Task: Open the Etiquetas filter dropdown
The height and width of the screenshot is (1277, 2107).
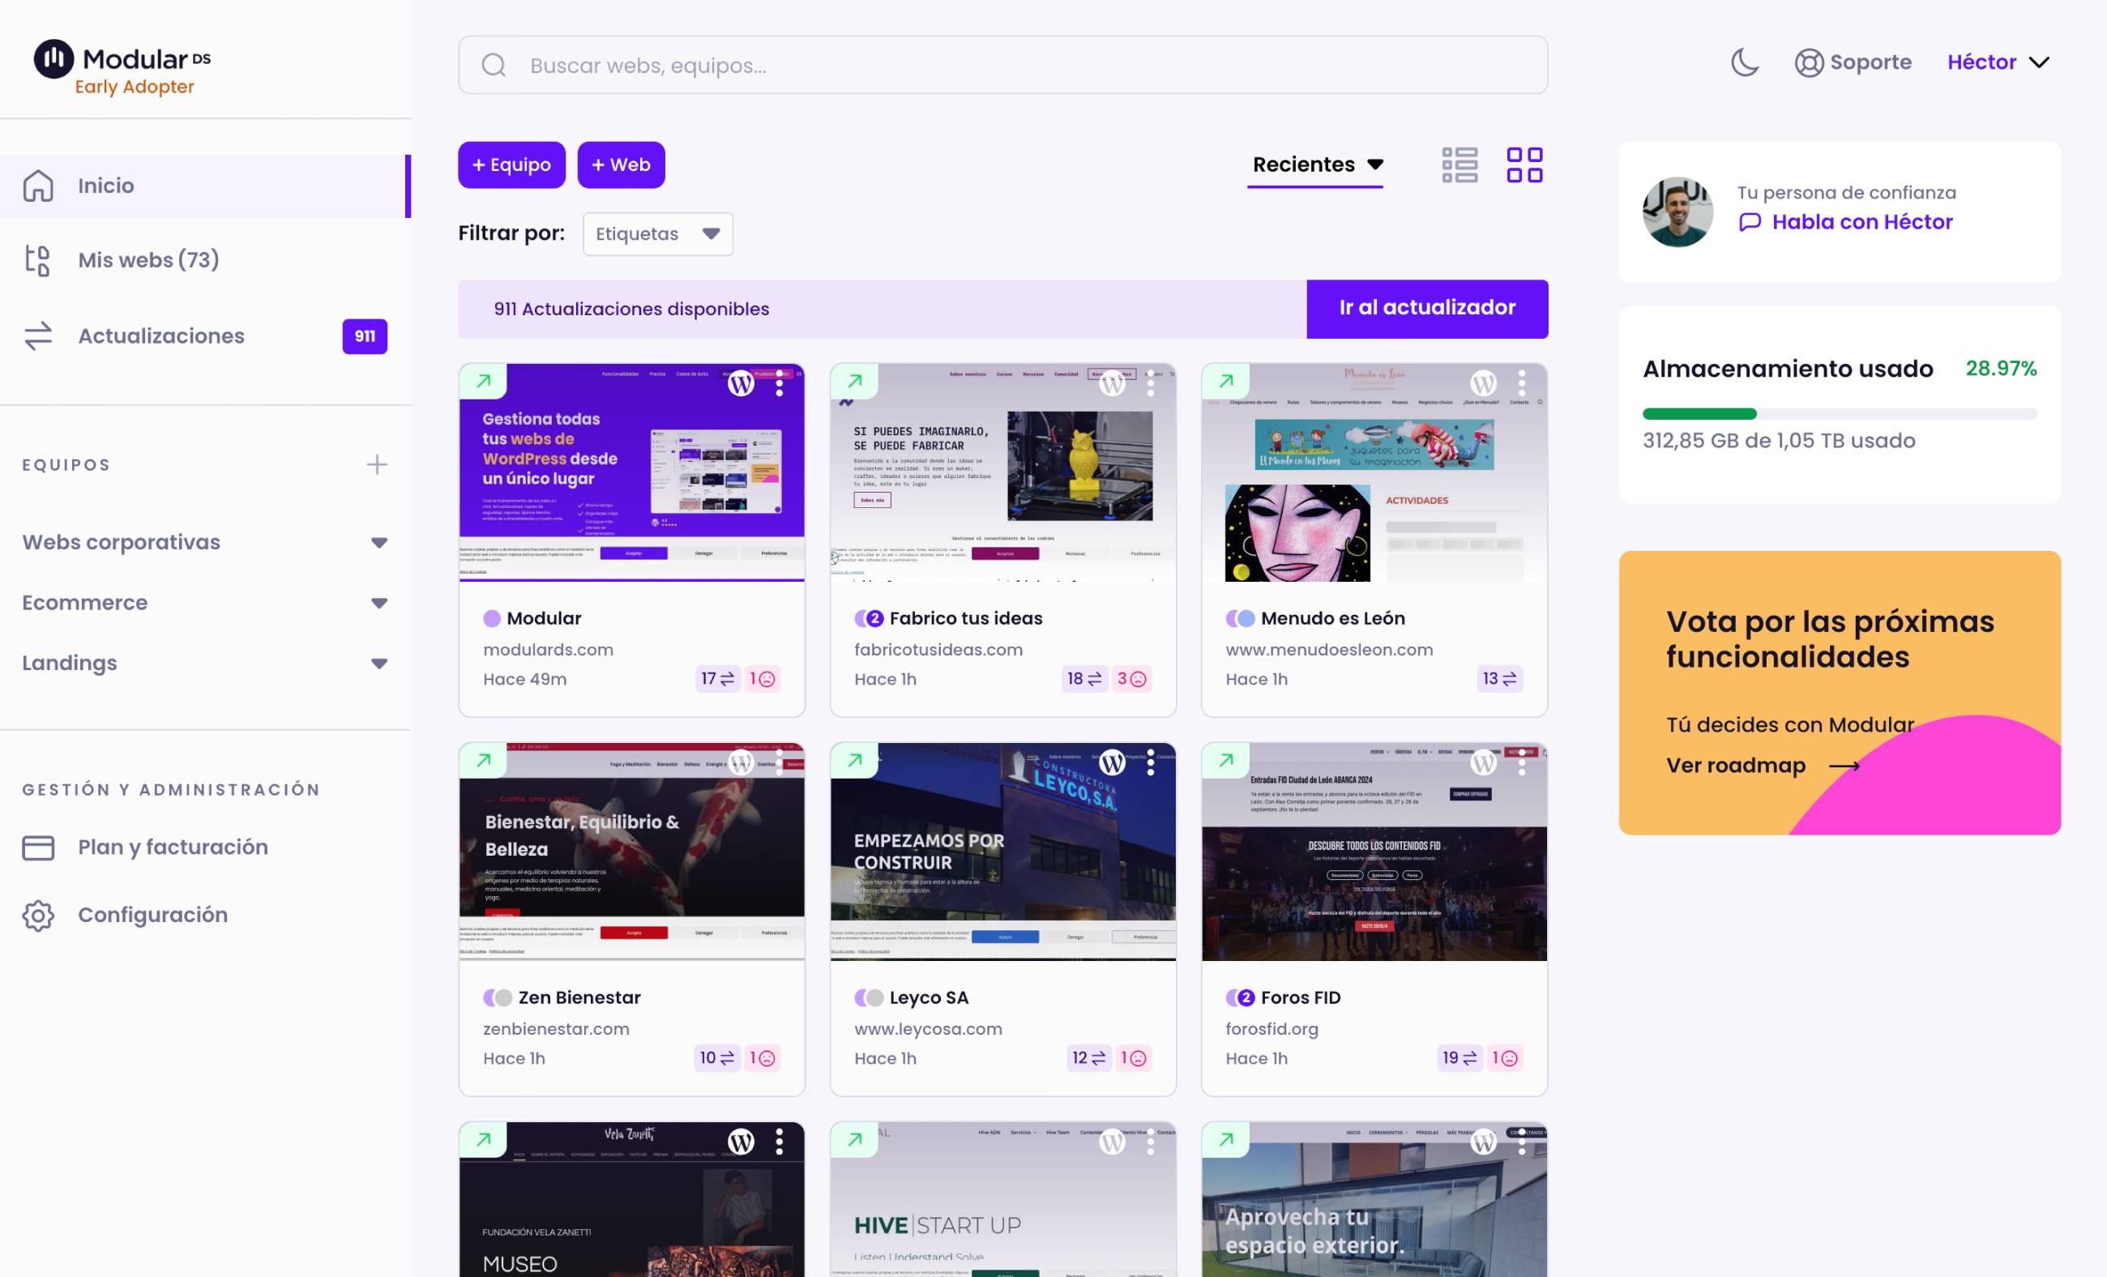Action: [655, 233]
